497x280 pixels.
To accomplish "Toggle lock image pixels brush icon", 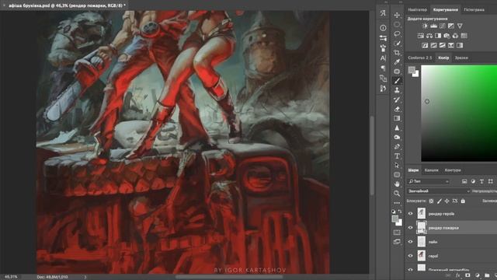I will coord(440,201).
